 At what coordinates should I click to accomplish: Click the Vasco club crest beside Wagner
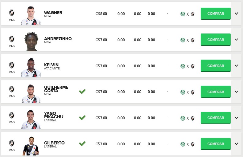tap(12, 13)
